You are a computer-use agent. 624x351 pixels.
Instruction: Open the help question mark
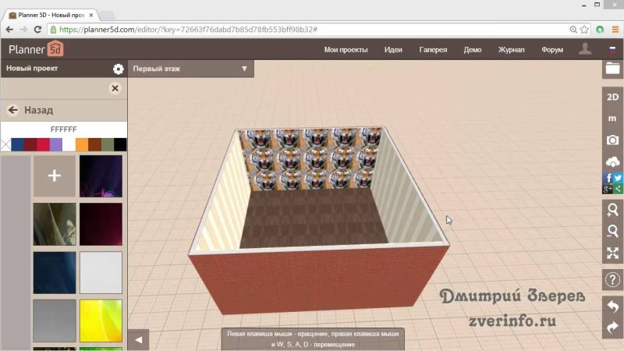(x=612, y=279)
